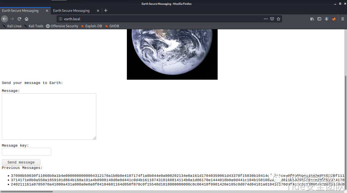347x193 pixels.
Task: Open the Firefox home page
Action: pos(27,19)
